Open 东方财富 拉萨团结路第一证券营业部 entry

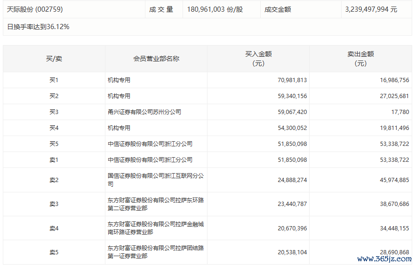click(156, 252)
